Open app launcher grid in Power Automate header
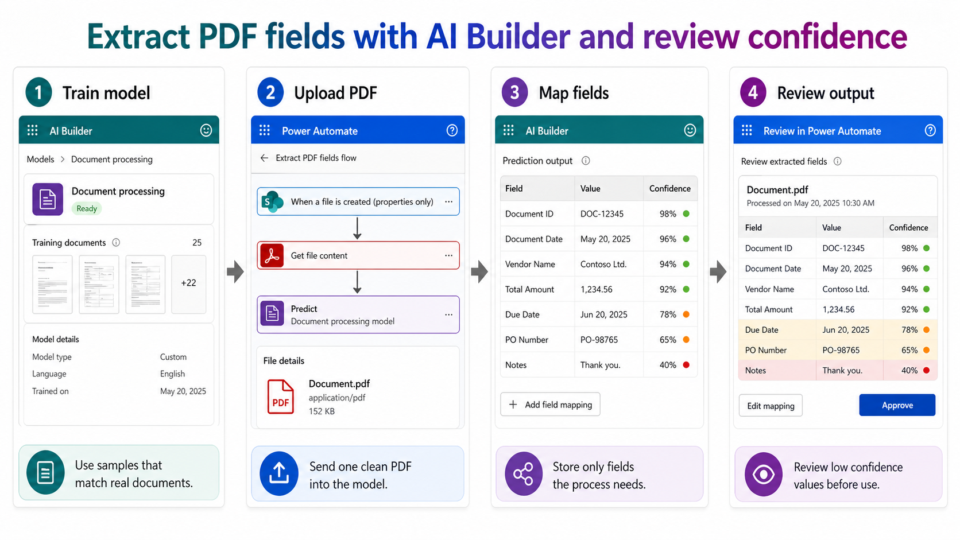The height and width of the screenshot is (540, 960). [265, 131]
